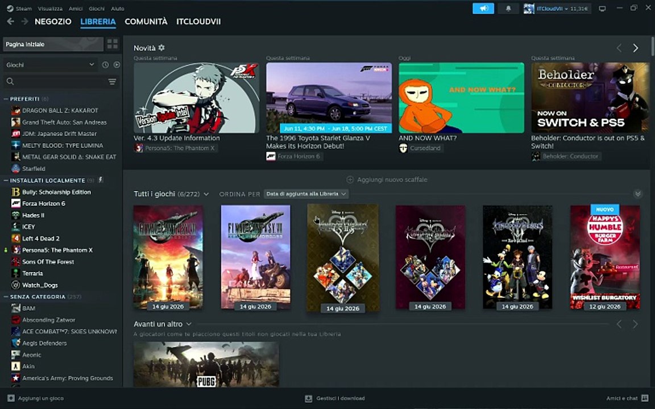This screenshot has width=655, height=409.
Task: Open the Toyota Starlet Glanza V news thumbnail
Action: [329, 98]
